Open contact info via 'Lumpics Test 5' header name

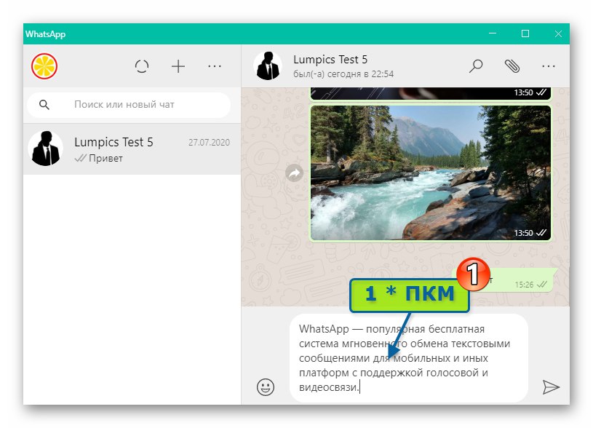point(330,60)
